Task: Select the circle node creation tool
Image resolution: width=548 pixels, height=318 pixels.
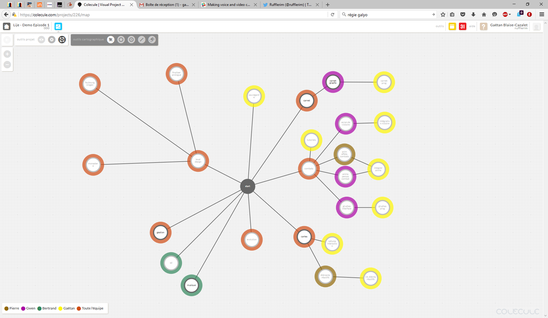Action: coord(121,40)
